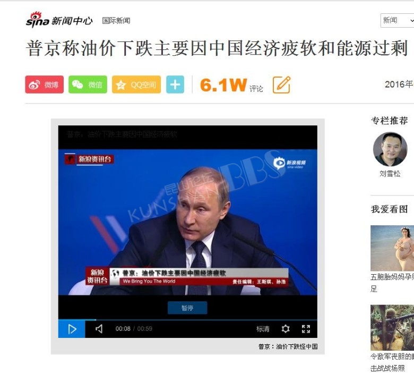Click the Sina 新闻中心 logo
414x373 pixels.
59,20
